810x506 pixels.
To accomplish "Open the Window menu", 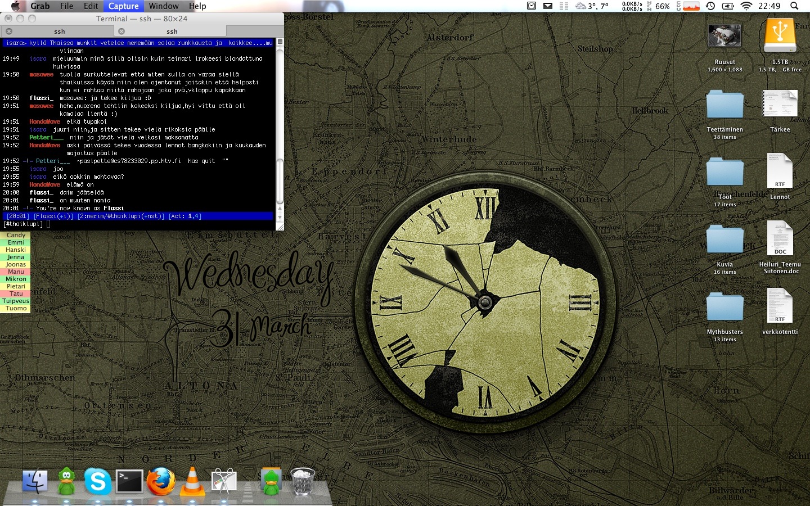I will point(163,6).
